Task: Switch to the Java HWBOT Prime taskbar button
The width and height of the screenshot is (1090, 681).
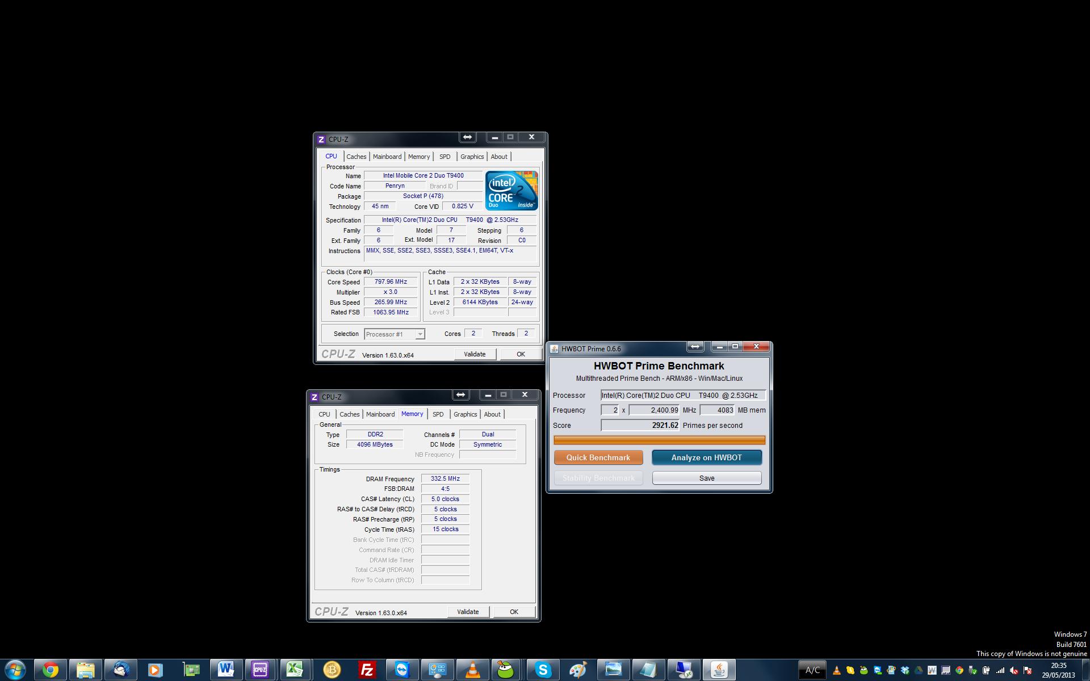Action: (x=719, y=670)
